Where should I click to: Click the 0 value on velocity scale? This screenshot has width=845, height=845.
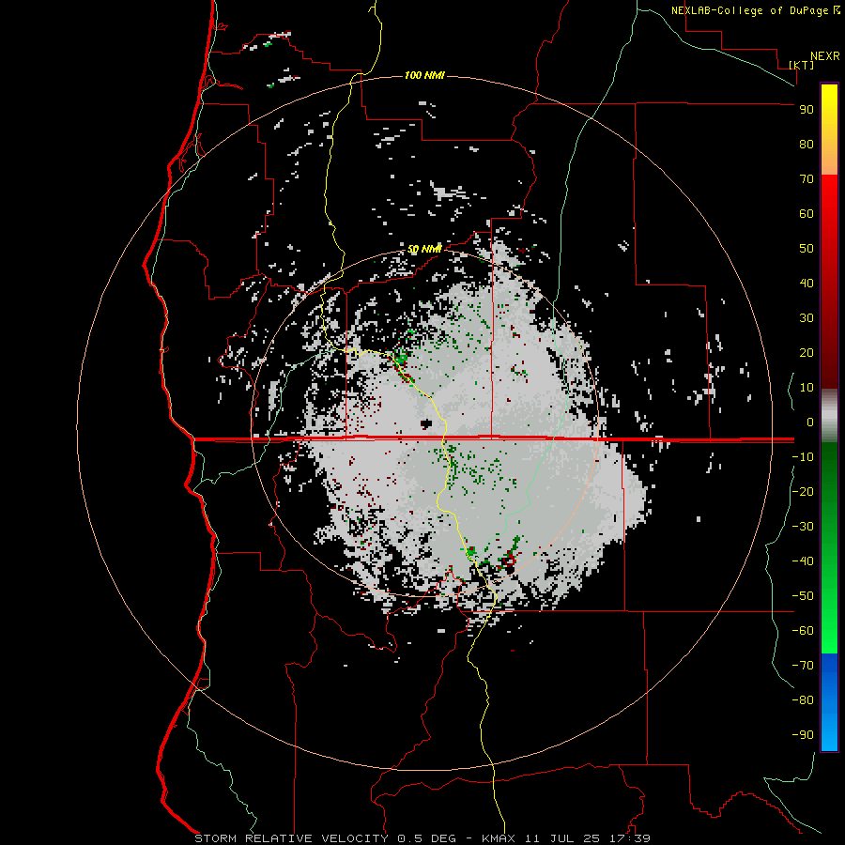(810, 422)
